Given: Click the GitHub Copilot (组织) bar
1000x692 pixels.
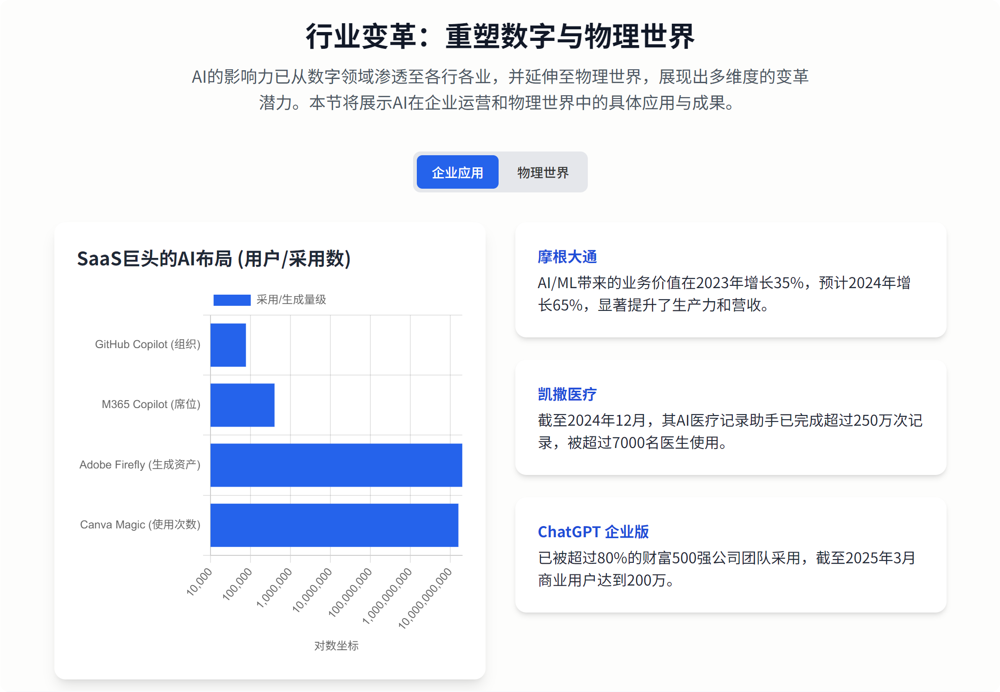Looking at the screenshot, I should tap(228, 345).
